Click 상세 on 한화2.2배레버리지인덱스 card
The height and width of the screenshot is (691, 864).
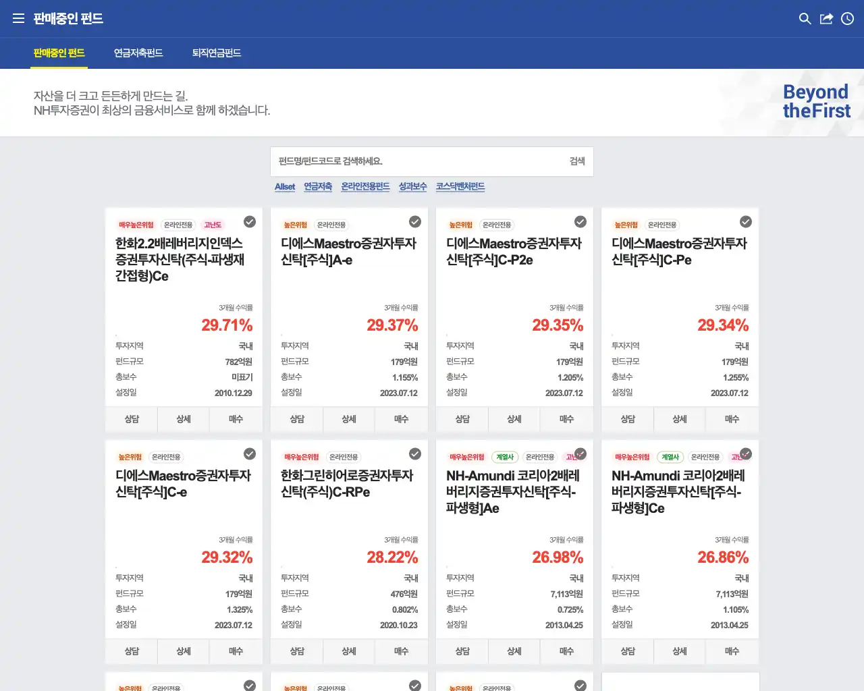(x=184, y=419)
